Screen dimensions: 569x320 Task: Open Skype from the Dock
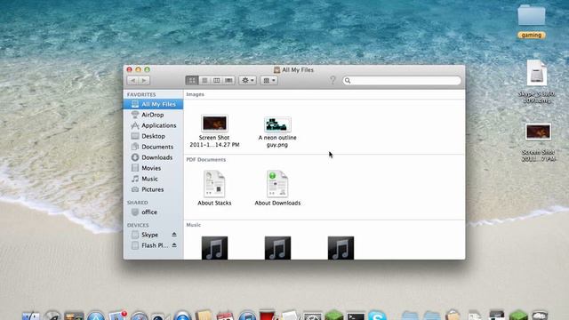(x=377, y=315)
